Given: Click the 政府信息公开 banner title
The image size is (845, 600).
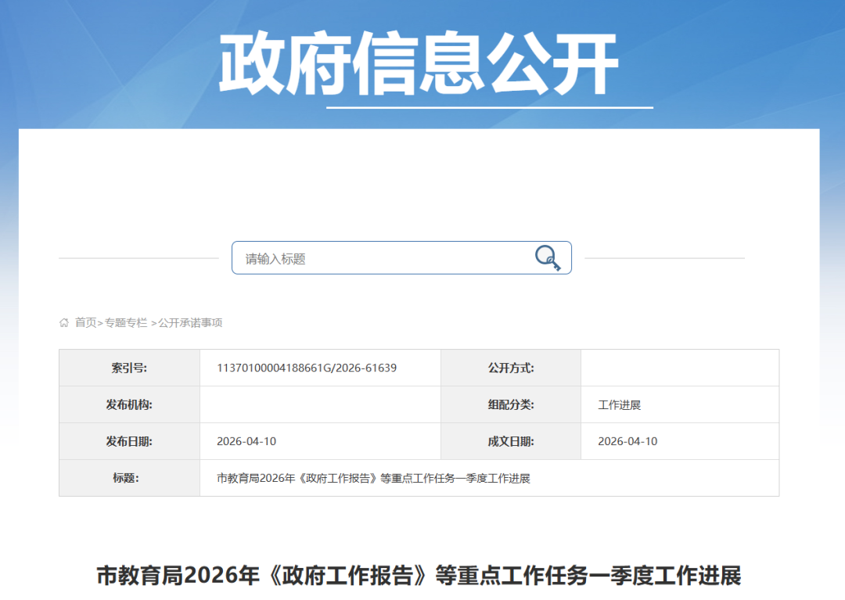Looking at the screenshot, I should pyautogui.click(x=419, y=63).
